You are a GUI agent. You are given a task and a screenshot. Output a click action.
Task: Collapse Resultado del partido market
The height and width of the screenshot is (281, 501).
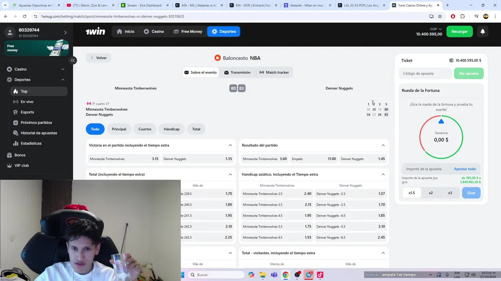point(383,145)
